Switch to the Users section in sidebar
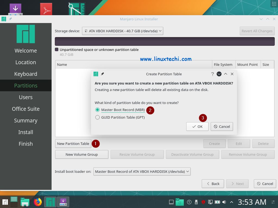 26,97
